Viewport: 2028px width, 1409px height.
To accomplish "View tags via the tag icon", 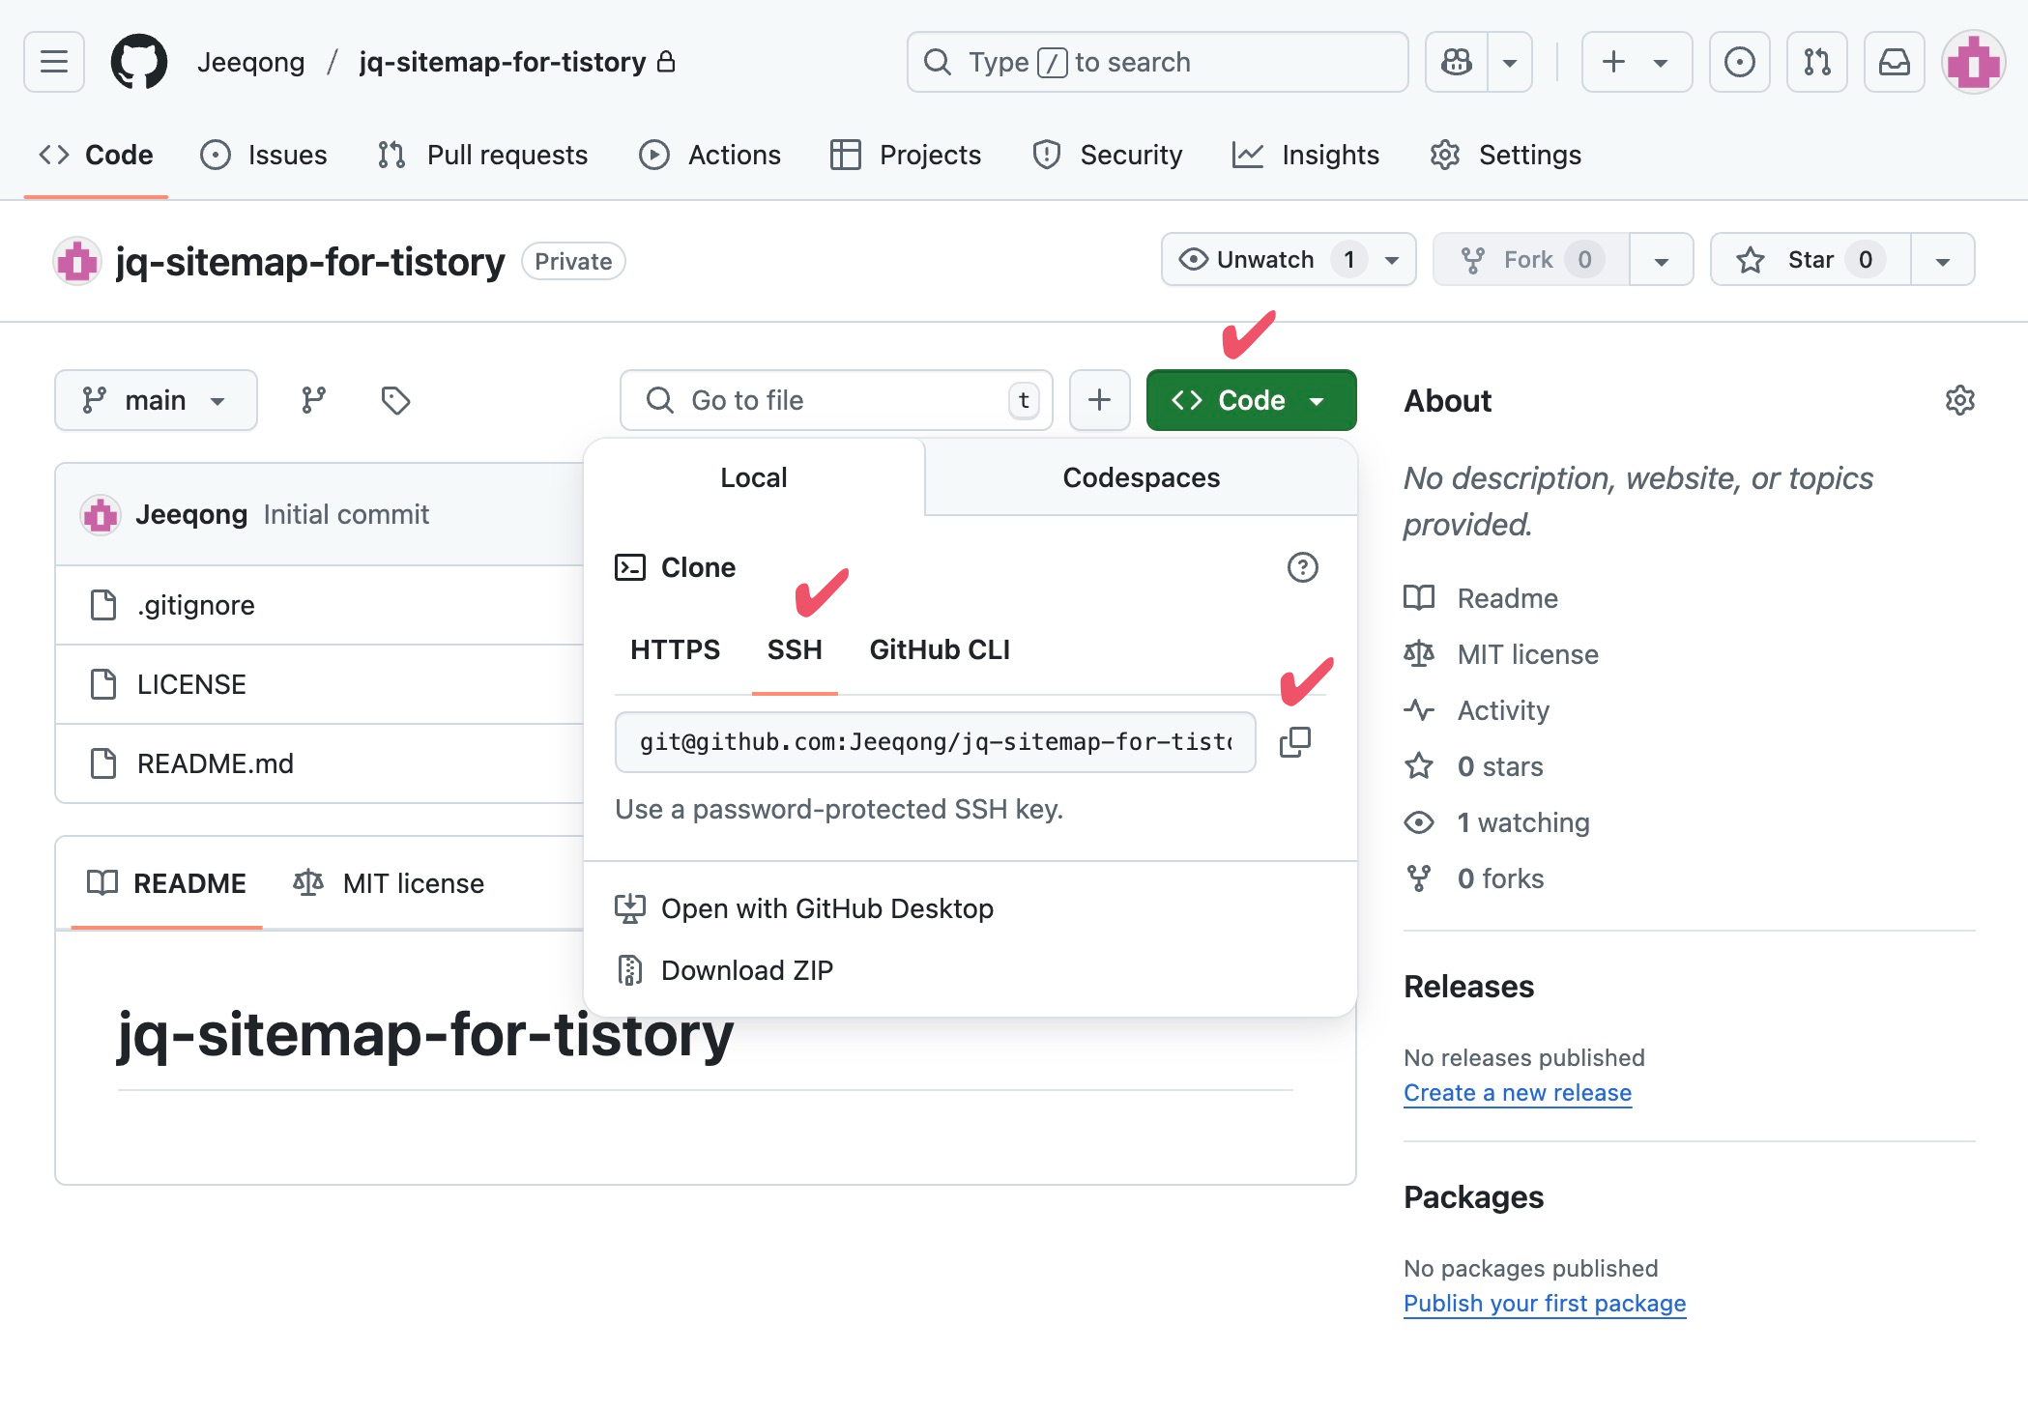I will click(x=395, y=400).
